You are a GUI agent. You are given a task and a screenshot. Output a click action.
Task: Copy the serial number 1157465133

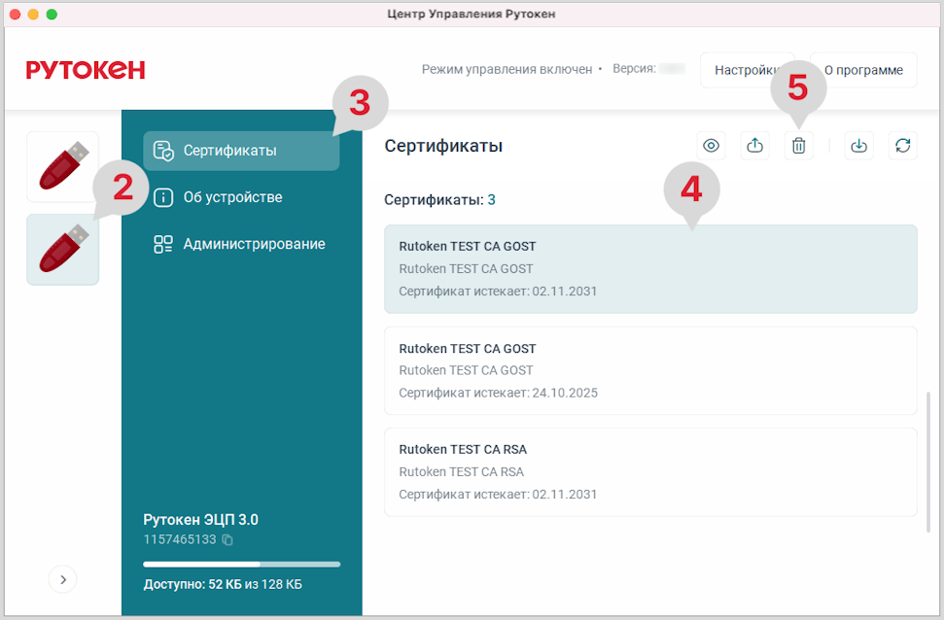click(x=227, y=539)
